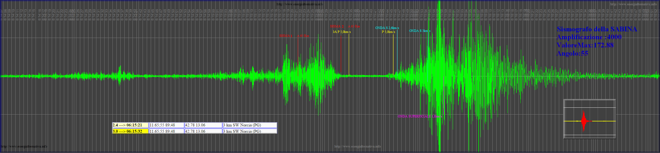Click the red 'SISMA 1' label
This screenshot has height=153, width=660.
point(286,36)
